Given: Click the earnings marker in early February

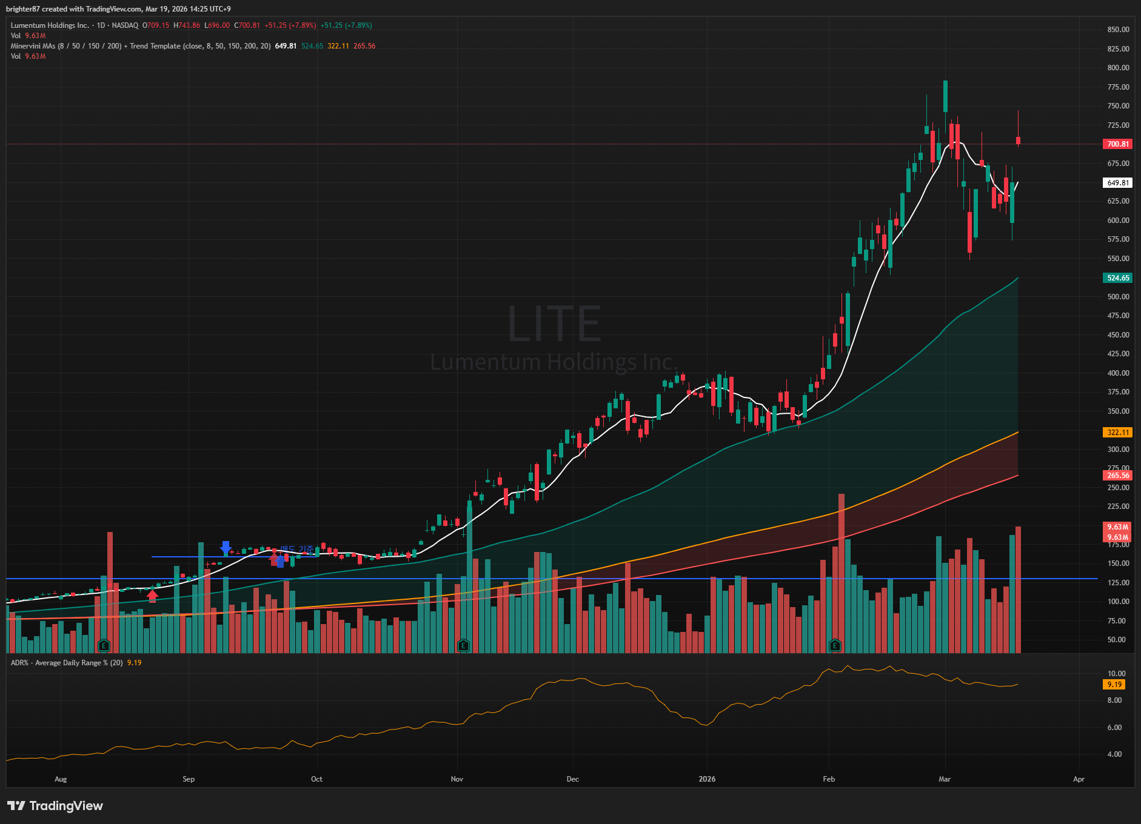Looking at the screenshot, I should pyautogui.click(x=835, y=645).
